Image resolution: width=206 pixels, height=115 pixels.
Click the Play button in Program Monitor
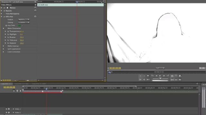tap(160, 76)
